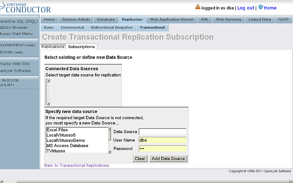Click the Clear button

tap(140, 159)
